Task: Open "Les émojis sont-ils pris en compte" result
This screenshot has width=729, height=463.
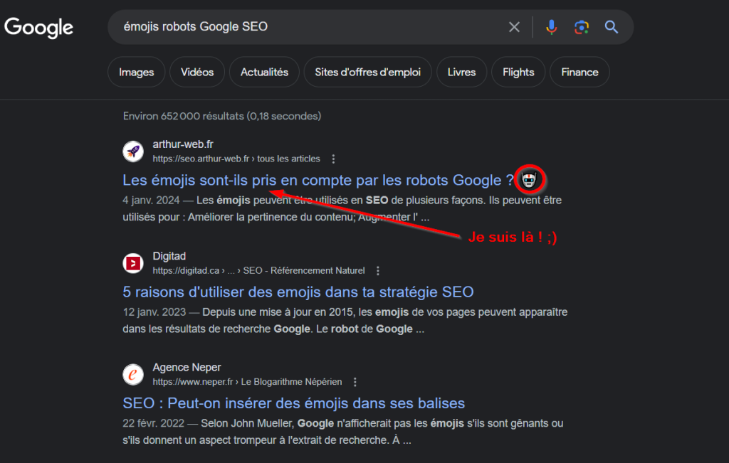Action: click(x=318, y=180)
